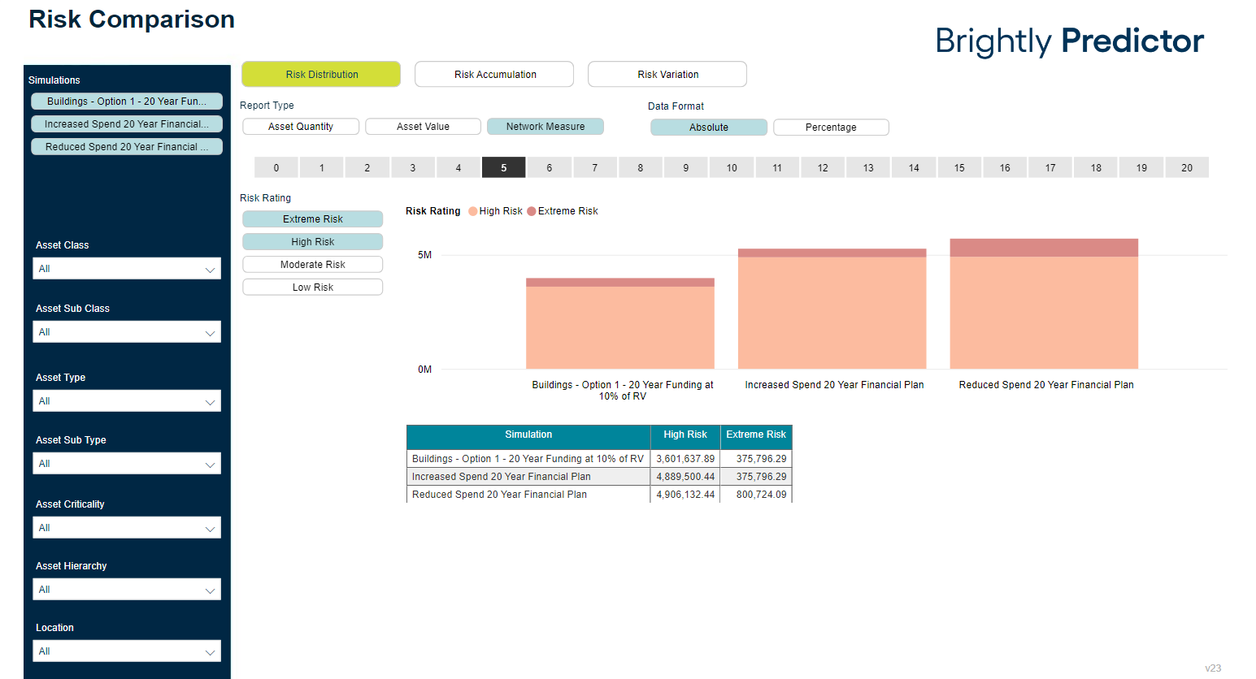
Task: Toggle the Extreme Risk rating filter
Action: (x=312, y=219)
